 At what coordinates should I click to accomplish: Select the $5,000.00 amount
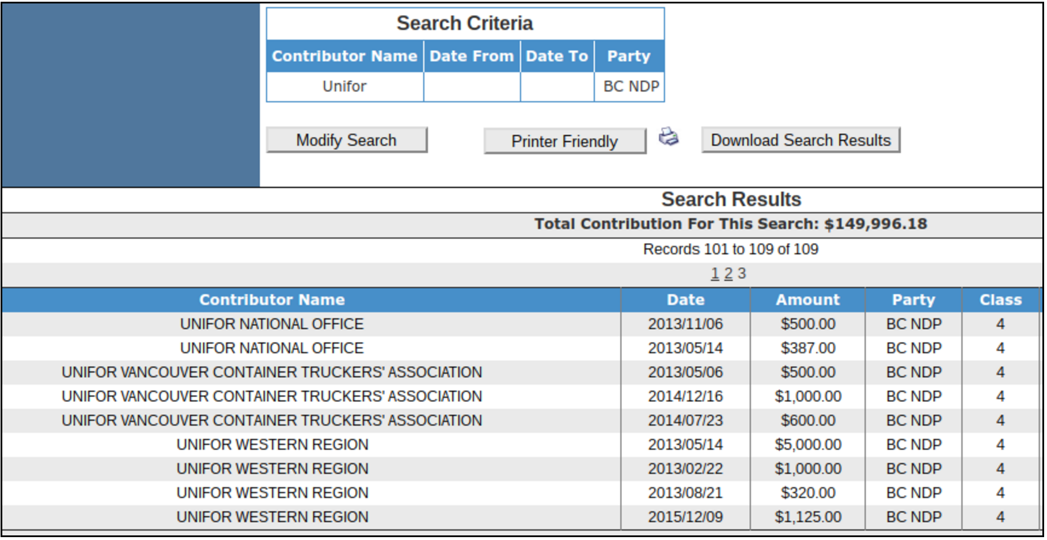808,445
